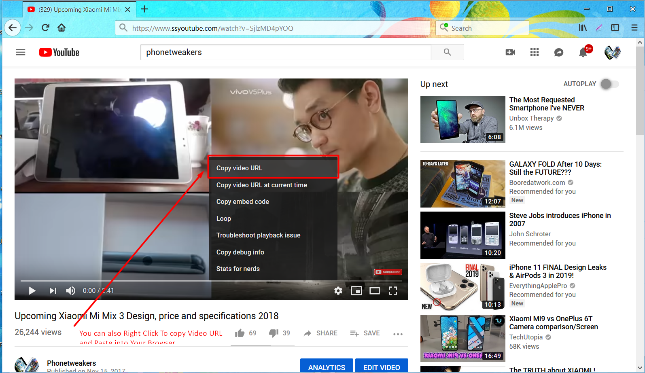The image size is (645, 373).
Task: Click the Subscribe watermark on the video
Action: pyautogui.click(x=388, y=272)
